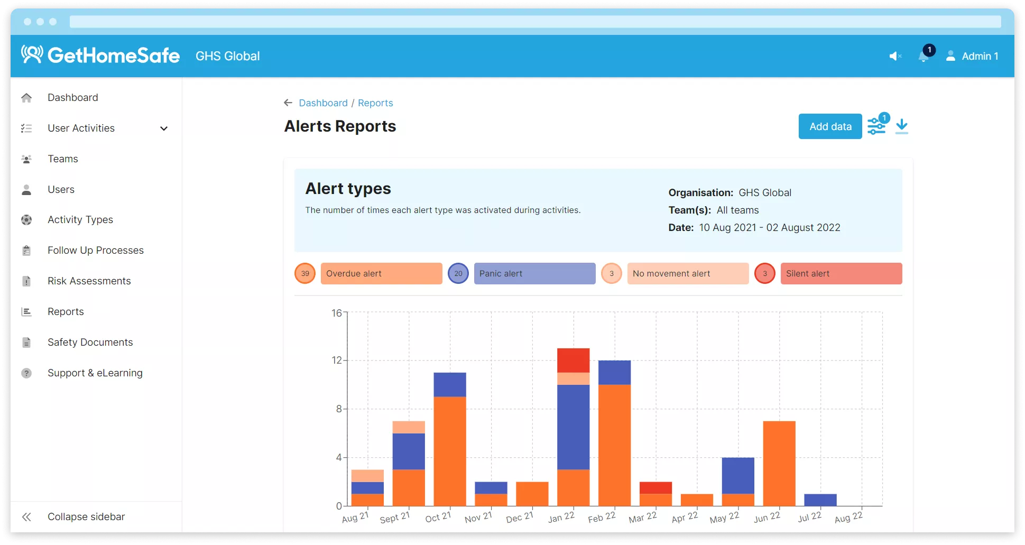
Task: Open the Admin 1 user menu
Action: tap(972, 56)
